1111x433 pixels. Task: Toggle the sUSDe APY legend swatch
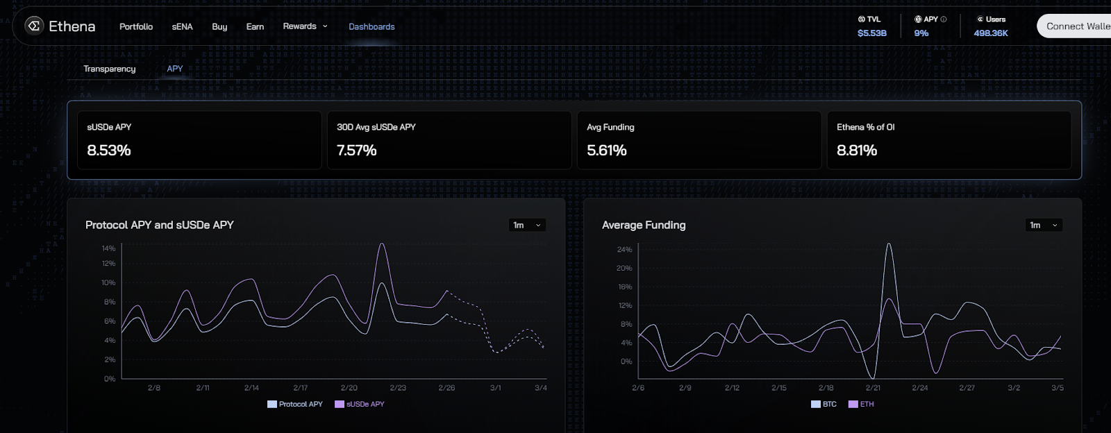tap(340, 404)
